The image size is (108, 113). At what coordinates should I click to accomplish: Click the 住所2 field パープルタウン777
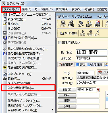click(92, 83)
